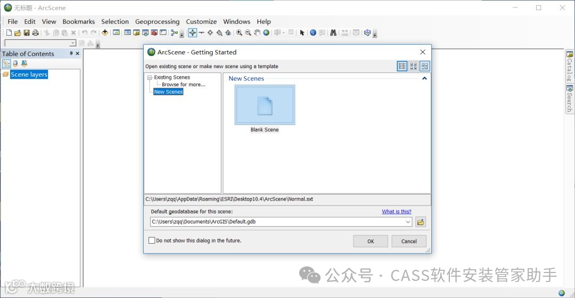This screenshot has width=575, height=298.
Task: Switch dialog to large icons view
Action: (x=425, y=66)
